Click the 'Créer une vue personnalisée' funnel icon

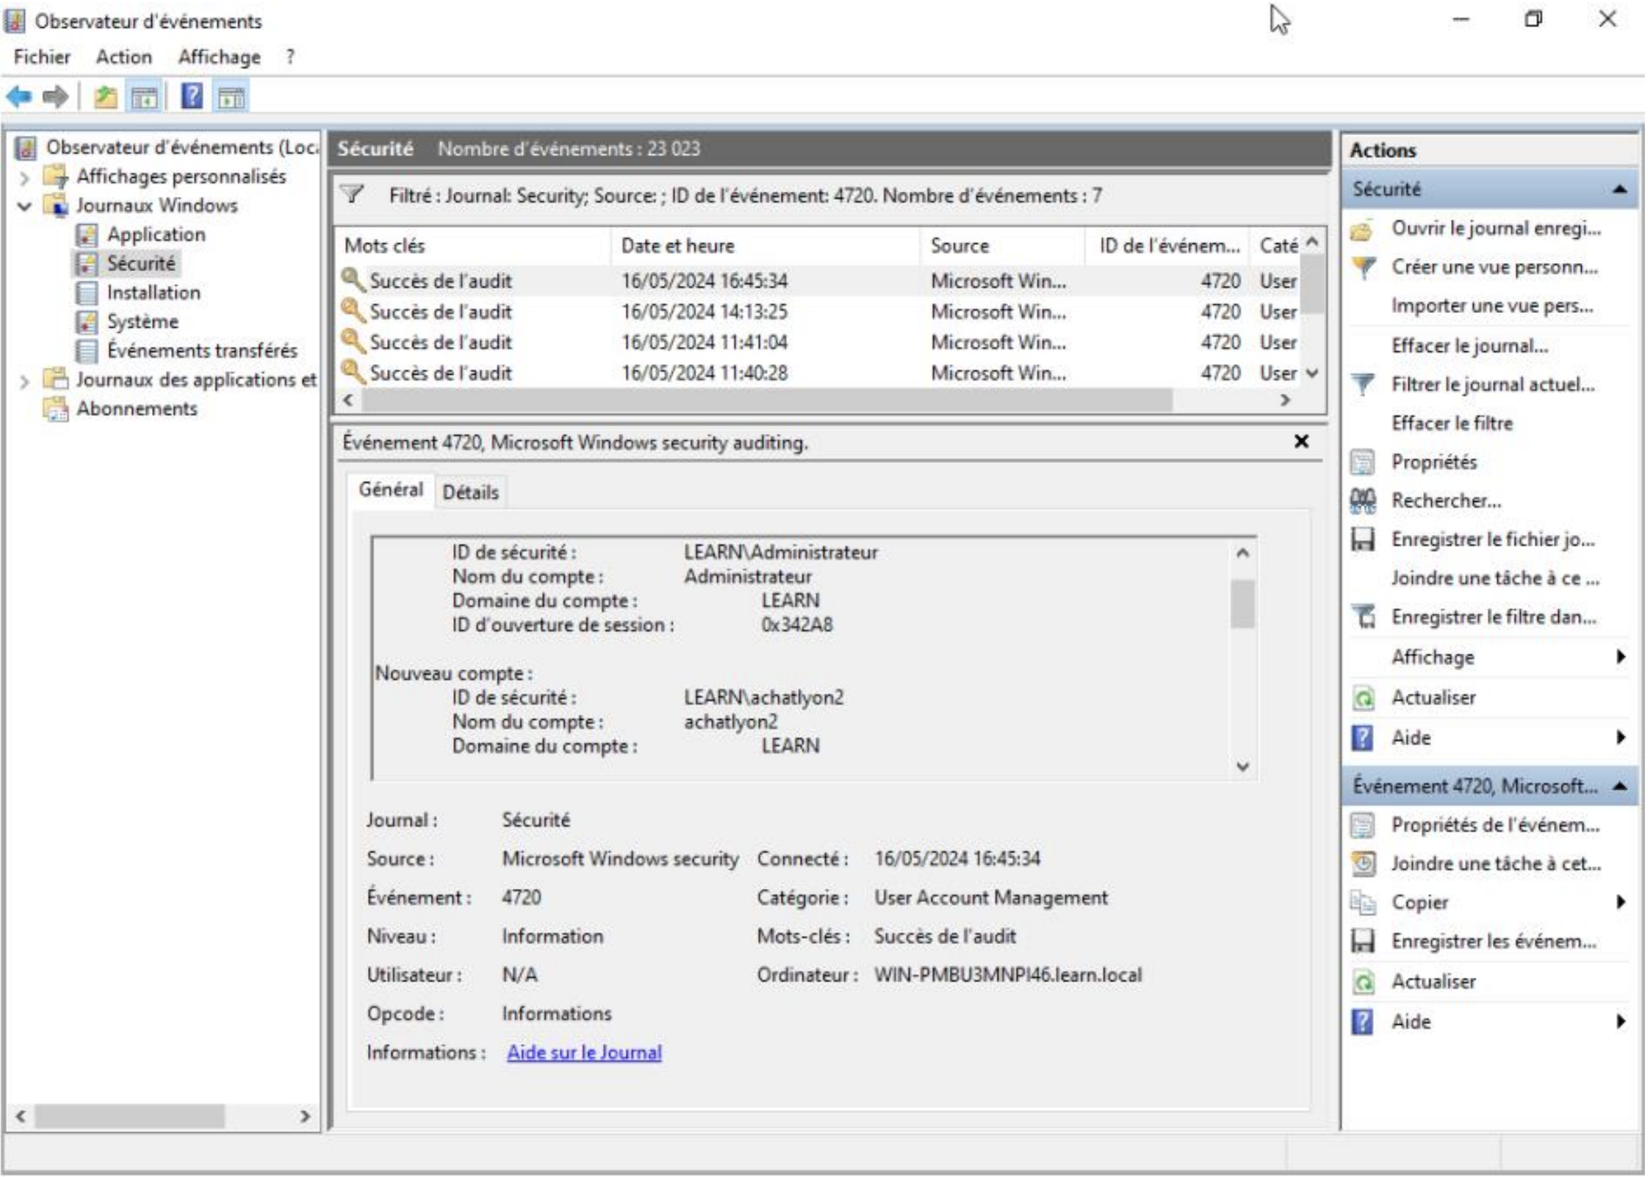point(1363,267)
